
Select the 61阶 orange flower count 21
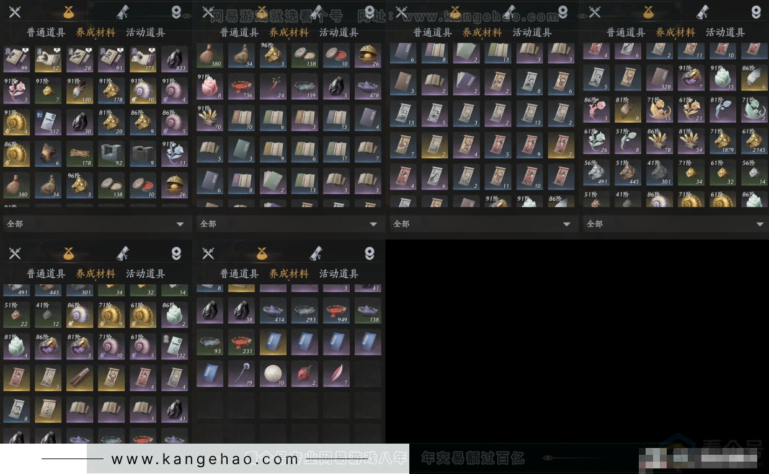[690, 110]
